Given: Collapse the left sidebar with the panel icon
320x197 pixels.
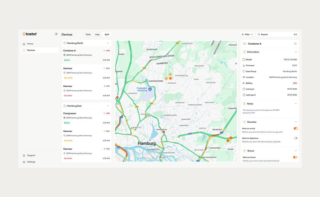Looking at the screenshot, I should (56, 34).
